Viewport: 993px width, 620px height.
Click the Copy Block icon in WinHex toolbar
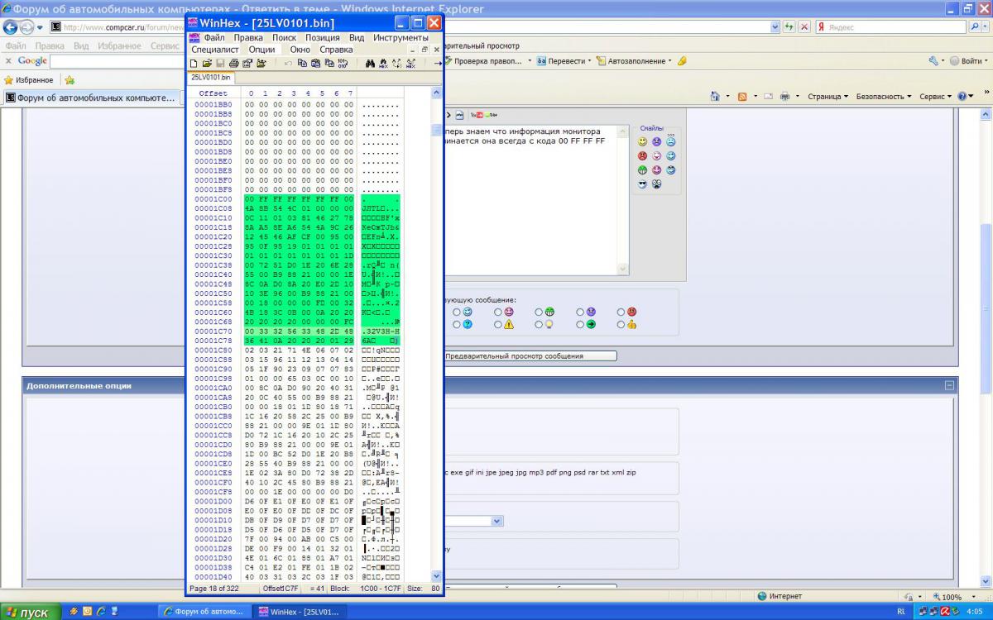(x=302, y=63)
